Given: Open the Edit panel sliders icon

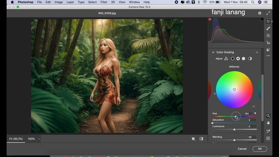Looking at the screenshot, I should (x=268, y=21).
